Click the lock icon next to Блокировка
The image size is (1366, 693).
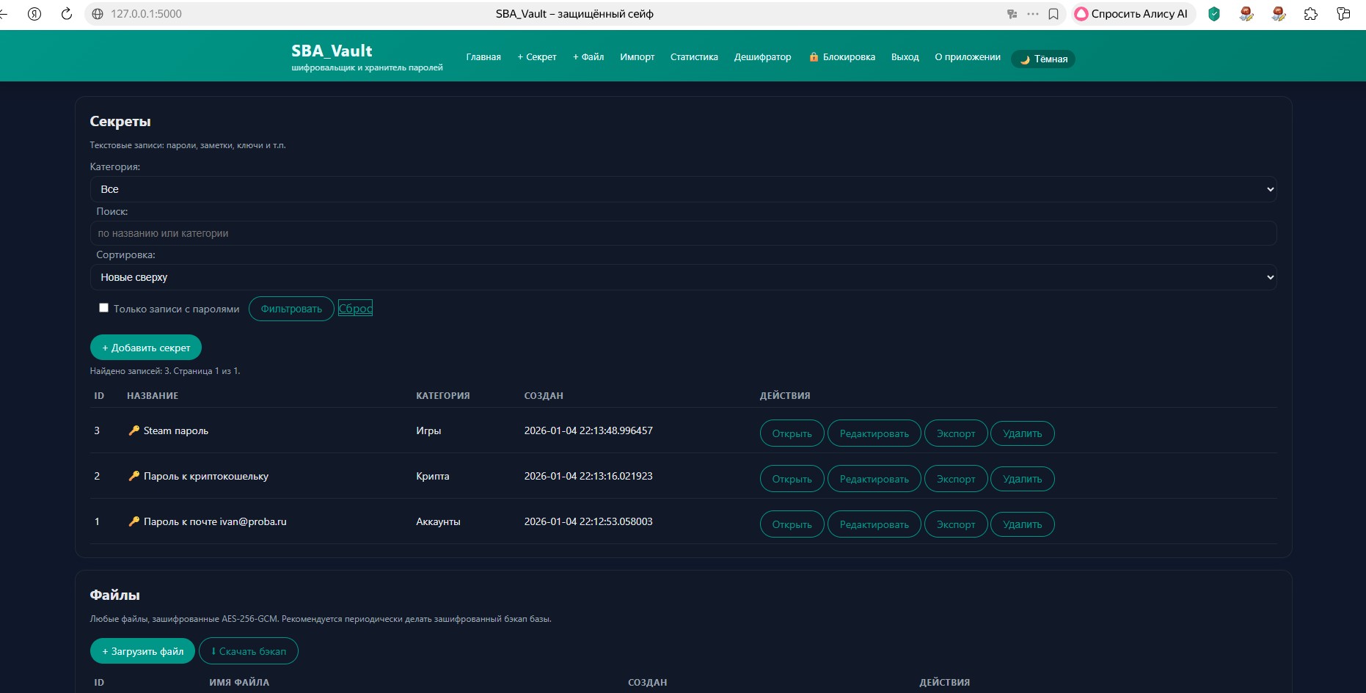[x=813, y=56]
